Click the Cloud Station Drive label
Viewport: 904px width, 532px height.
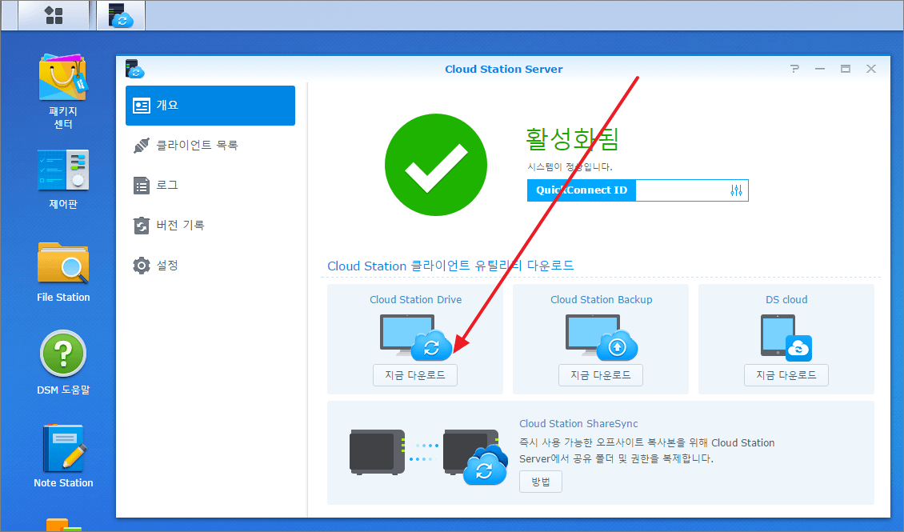(416, 300)
